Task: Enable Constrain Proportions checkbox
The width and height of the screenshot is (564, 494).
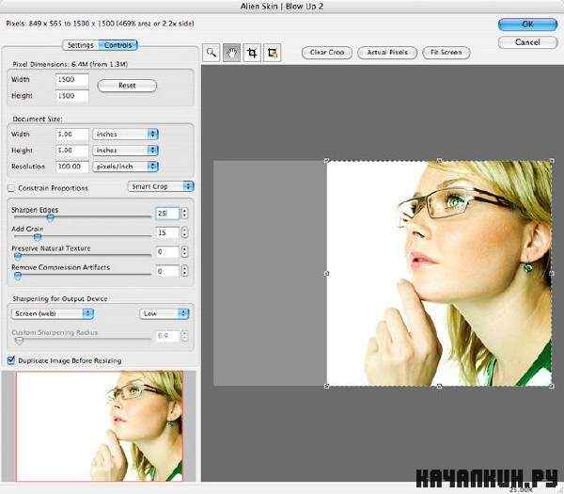Action: (11, 188)
